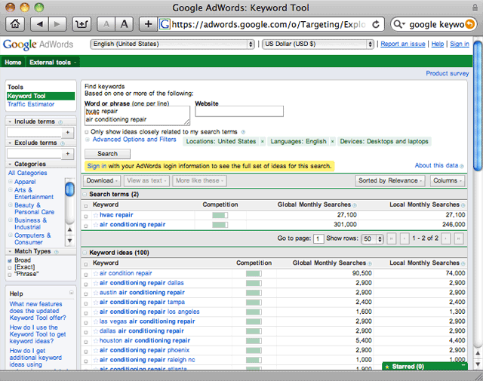Viewport: 483px width, 381px height.
Task: Check the [Exact] match type
Action: [10, 268]
